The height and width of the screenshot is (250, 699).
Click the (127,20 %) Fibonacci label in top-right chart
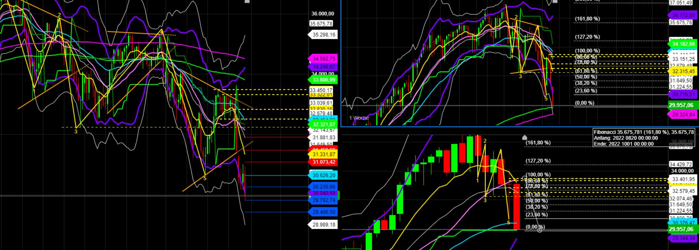(x=587, y=37)
